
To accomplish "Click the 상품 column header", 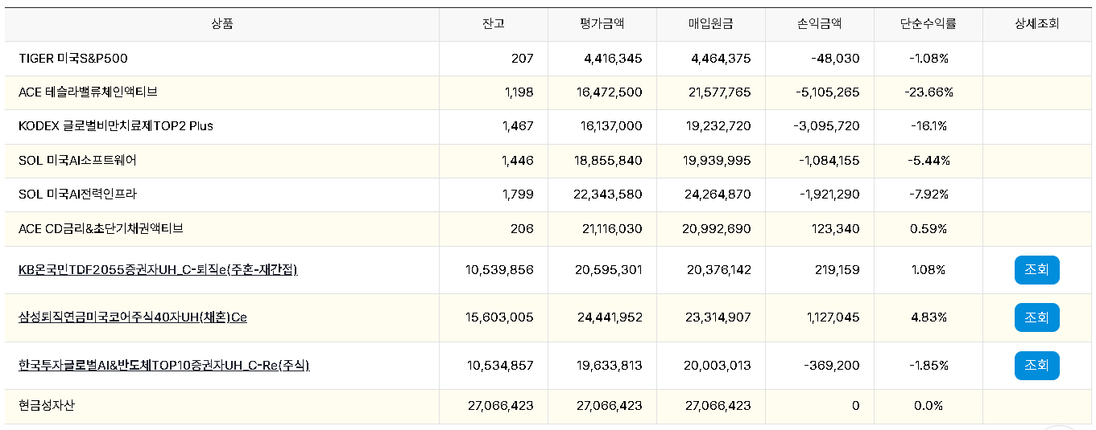I will [222, 24].
